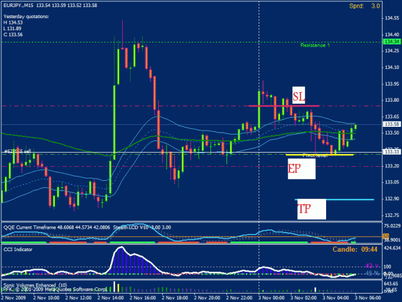Click the 133.20 price scale label
Screen dimensions: 402x302
click(x=392, y=166)
